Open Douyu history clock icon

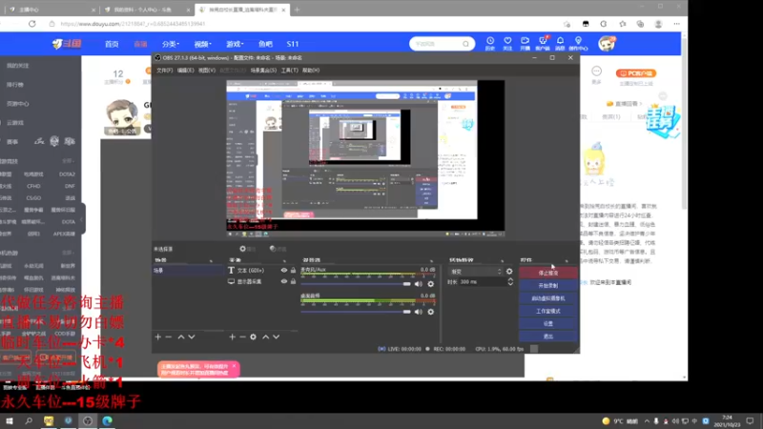tap(490, 43)
